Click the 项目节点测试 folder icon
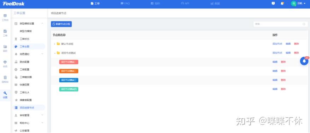 [58, 53]
